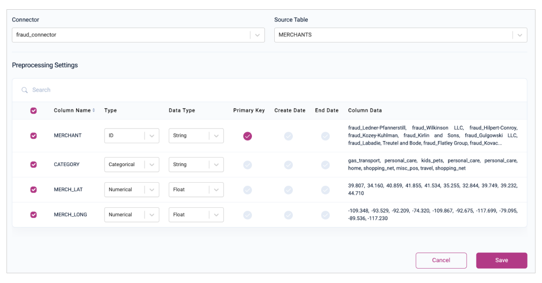Mark MERCHANT as Create Date

tap(289, 136)
